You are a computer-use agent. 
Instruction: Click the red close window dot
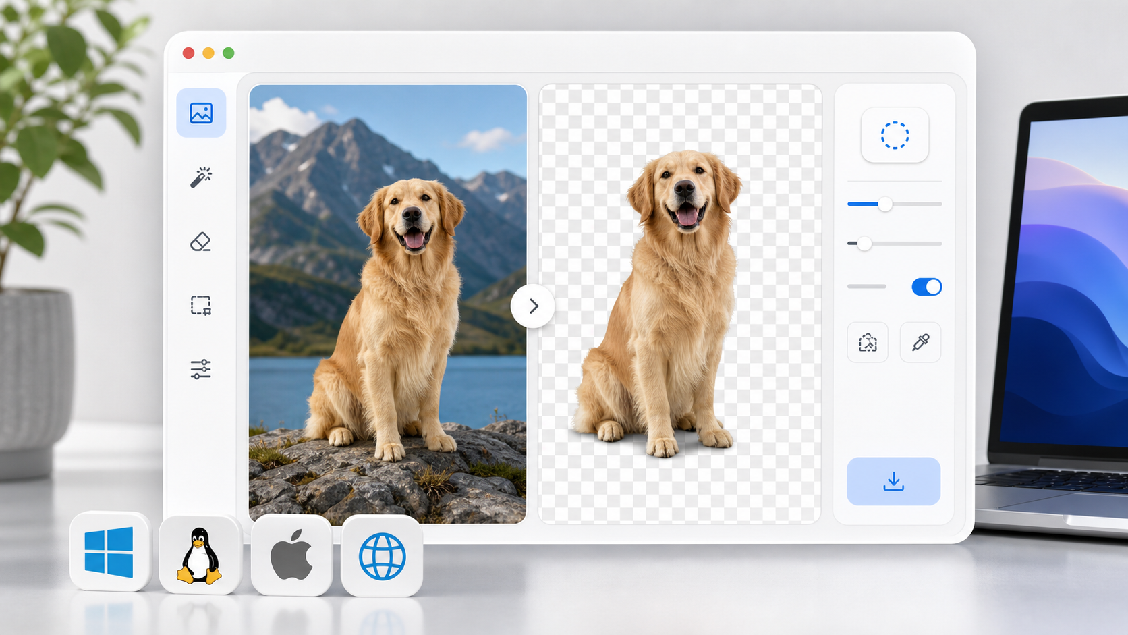pos(189,53)
